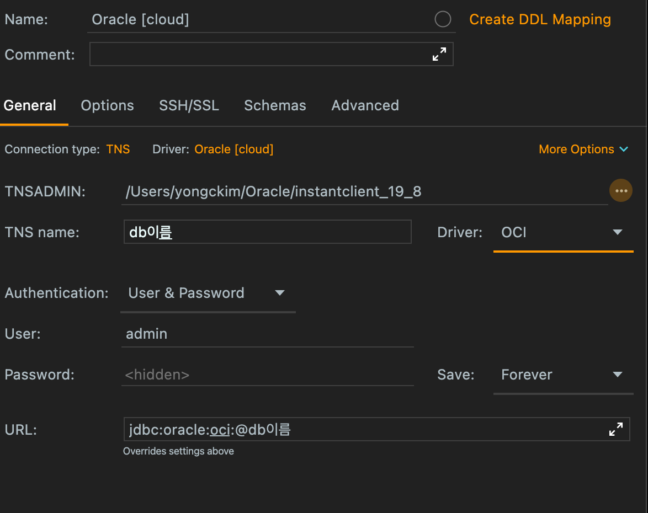Click the Authentication label
648x513 pixels.
pyautogui.click(x=57, y=293)
